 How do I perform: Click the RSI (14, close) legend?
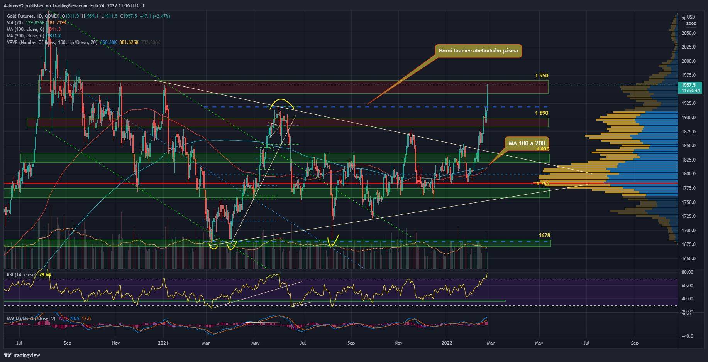coord(21,275)
